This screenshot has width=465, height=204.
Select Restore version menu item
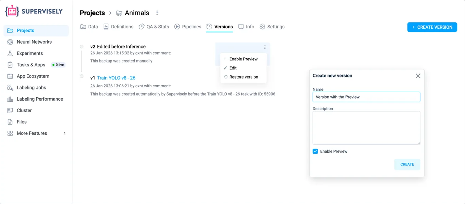(243, 77)
